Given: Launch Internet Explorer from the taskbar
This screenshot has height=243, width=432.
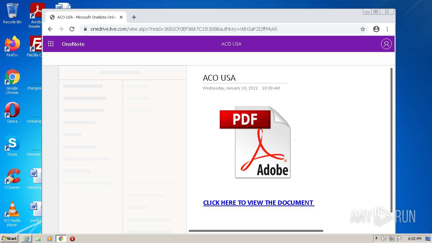Looking at the screenshot, I should tap(27, 239).
